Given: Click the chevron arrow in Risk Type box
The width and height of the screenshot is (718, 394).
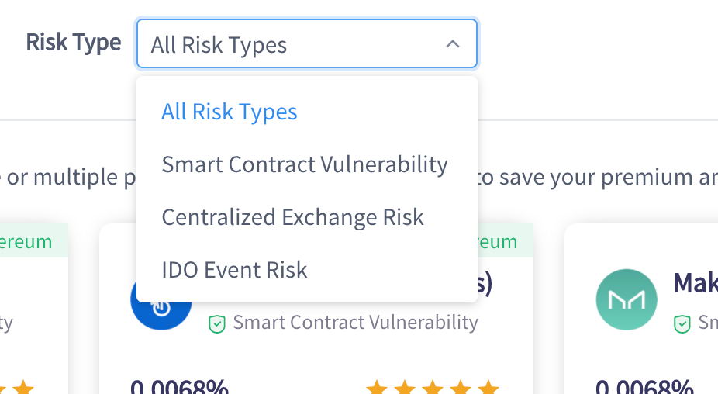Looking at the screenshot, I should click(453, 44).
